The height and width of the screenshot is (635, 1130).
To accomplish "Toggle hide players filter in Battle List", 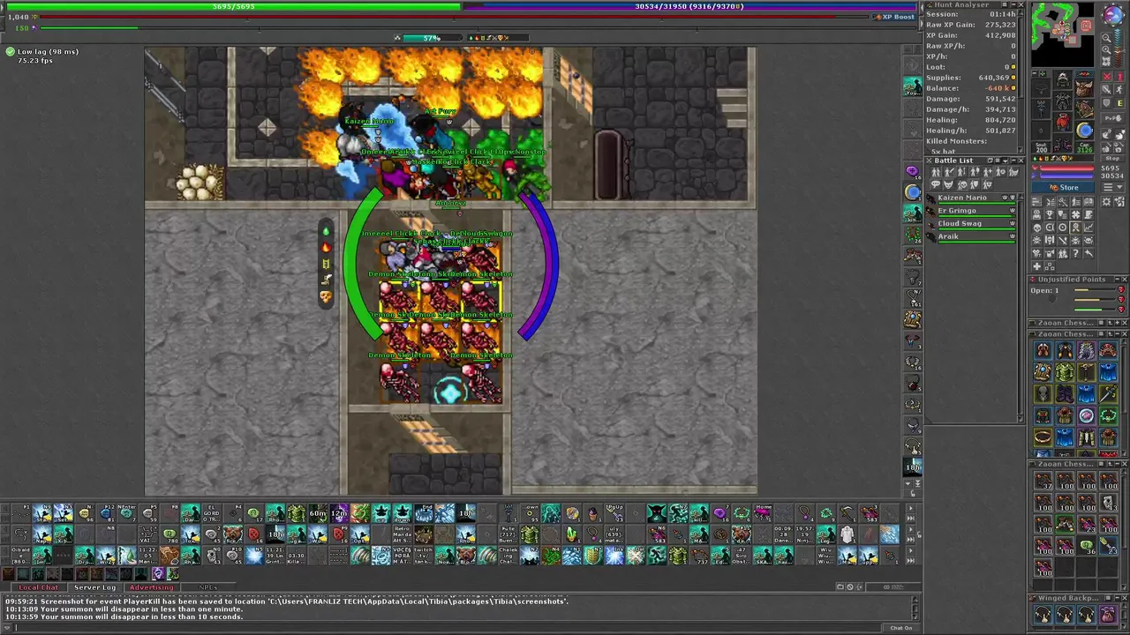I will (936, 172).
